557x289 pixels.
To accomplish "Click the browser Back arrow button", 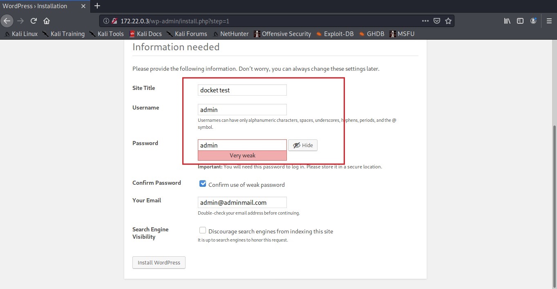I will pos(7,21).
